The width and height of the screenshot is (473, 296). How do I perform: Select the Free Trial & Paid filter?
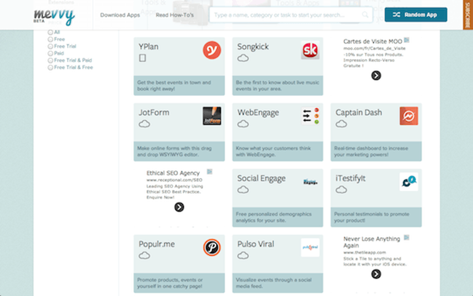(x=50, y=60)
